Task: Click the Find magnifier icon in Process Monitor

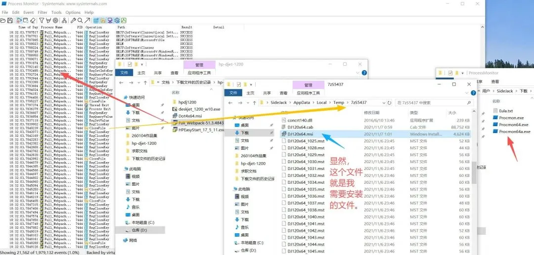Action: point(80,20)
